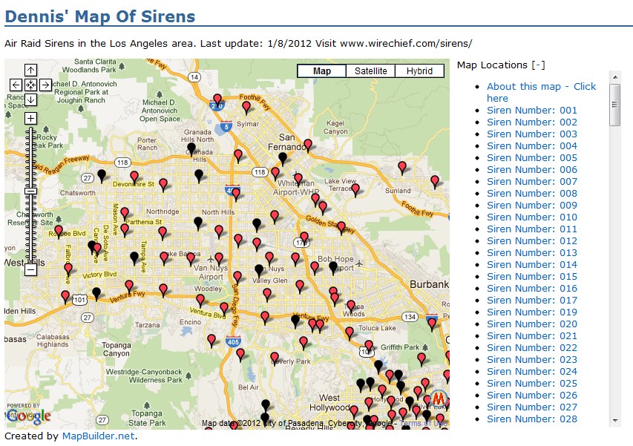Screen dimensions: 633x446
Task: Switch to Satellite view
Action: coord(371,71)
